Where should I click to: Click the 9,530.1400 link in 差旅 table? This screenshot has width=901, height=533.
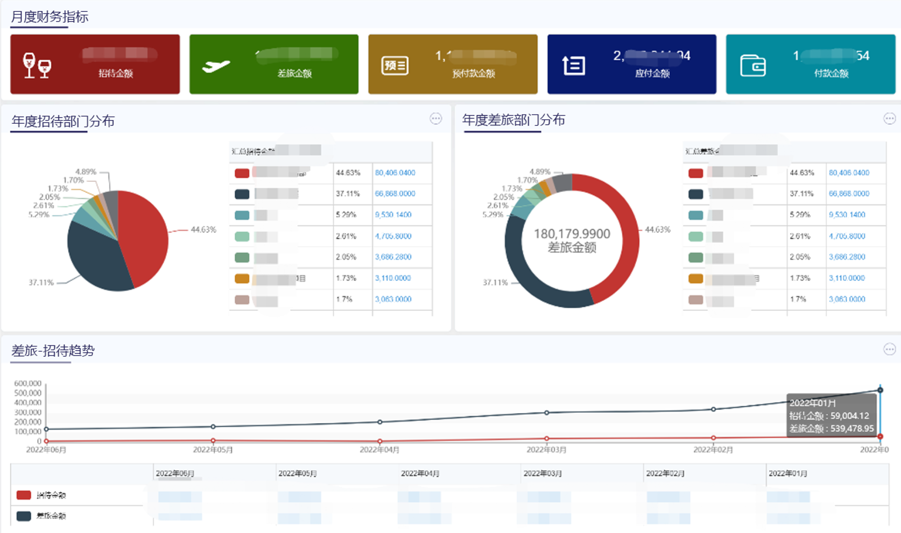tap(847, 215)
